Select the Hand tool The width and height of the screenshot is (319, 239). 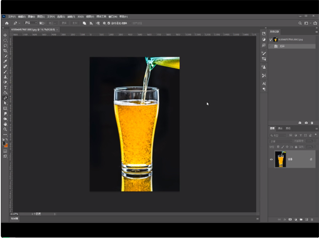(x=5, y=124)
